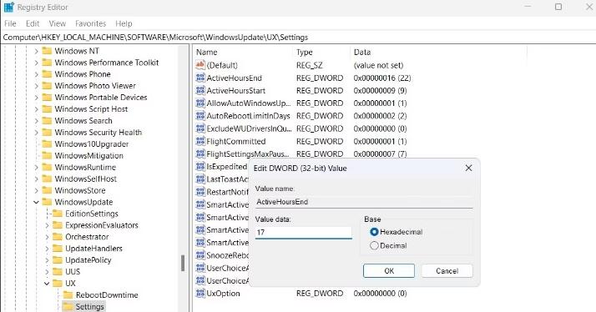The height and width of the screenshot is (312, 596).
Task: Open the Help menu
Action: click(124, 23)
